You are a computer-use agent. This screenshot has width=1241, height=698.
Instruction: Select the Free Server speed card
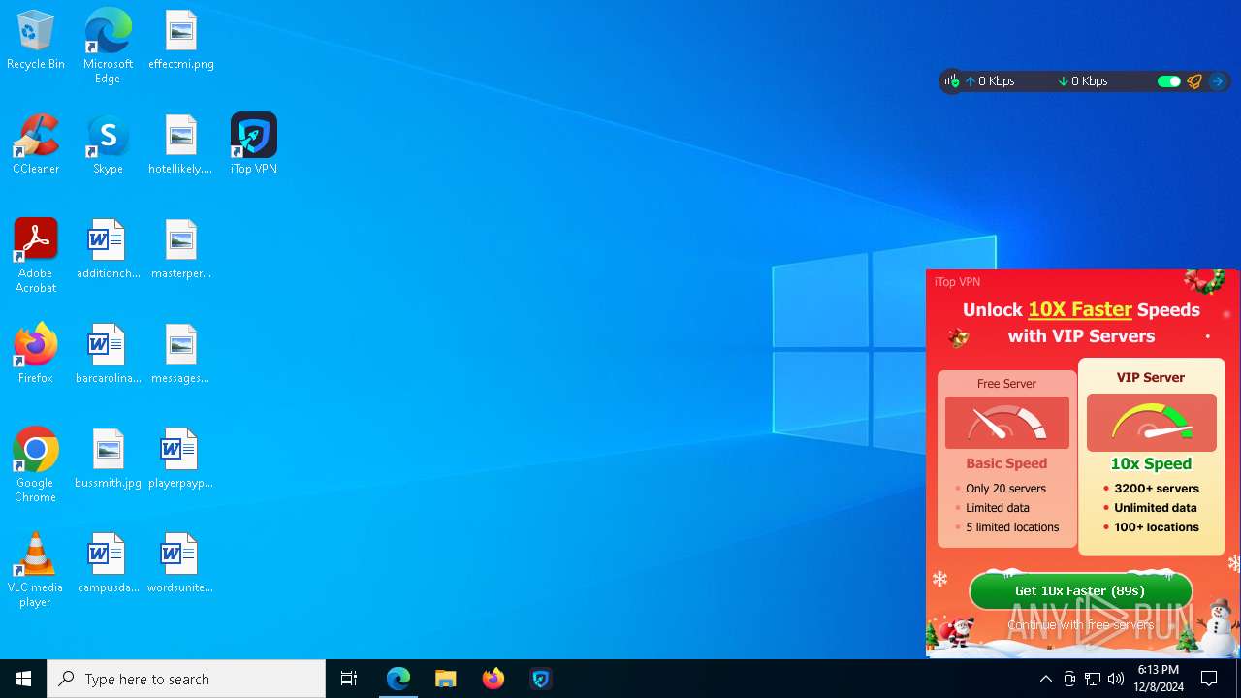tap(1006, 459)
